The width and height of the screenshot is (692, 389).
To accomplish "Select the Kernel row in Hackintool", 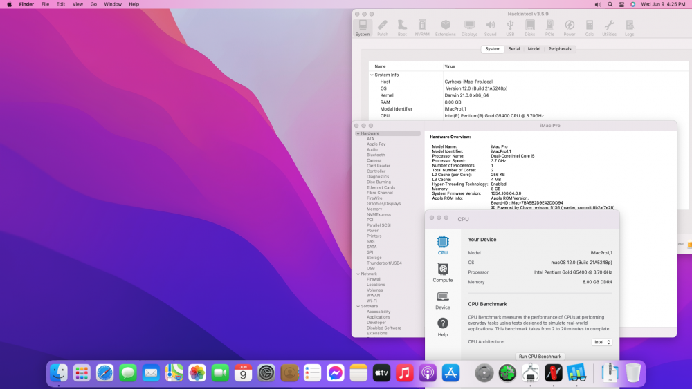I will point(529,95).
